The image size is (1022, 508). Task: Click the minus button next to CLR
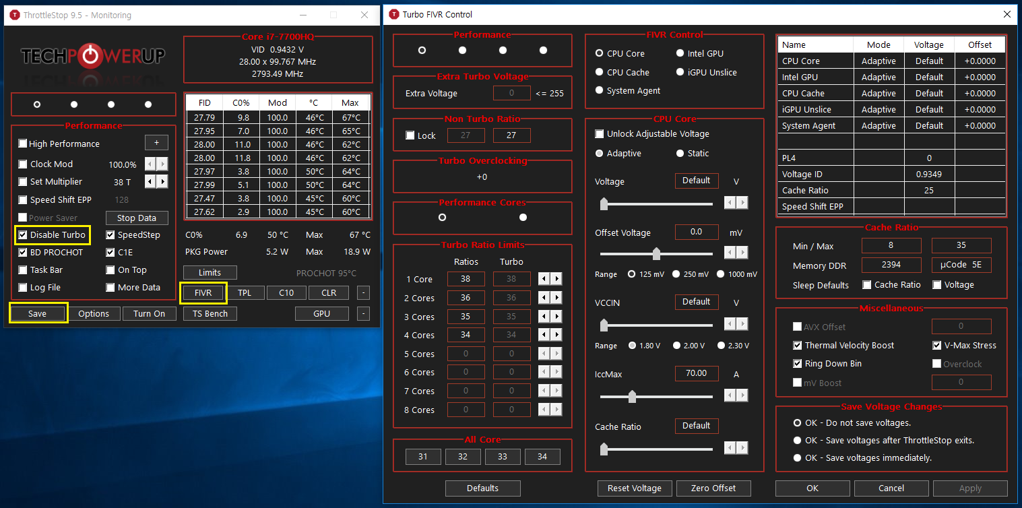click(363, 292)
